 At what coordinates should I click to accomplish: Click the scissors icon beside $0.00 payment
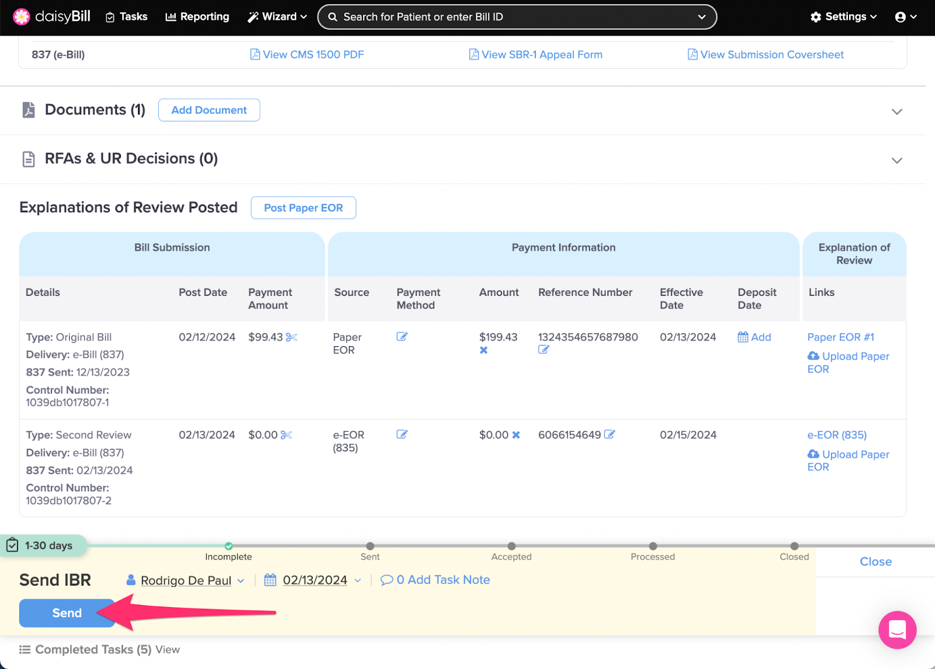[x=286, y=435]
